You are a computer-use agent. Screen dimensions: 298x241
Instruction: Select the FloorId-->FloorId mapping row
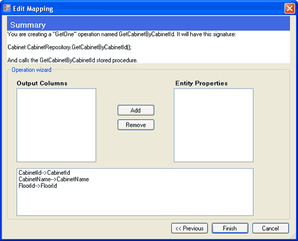(38, 186)
